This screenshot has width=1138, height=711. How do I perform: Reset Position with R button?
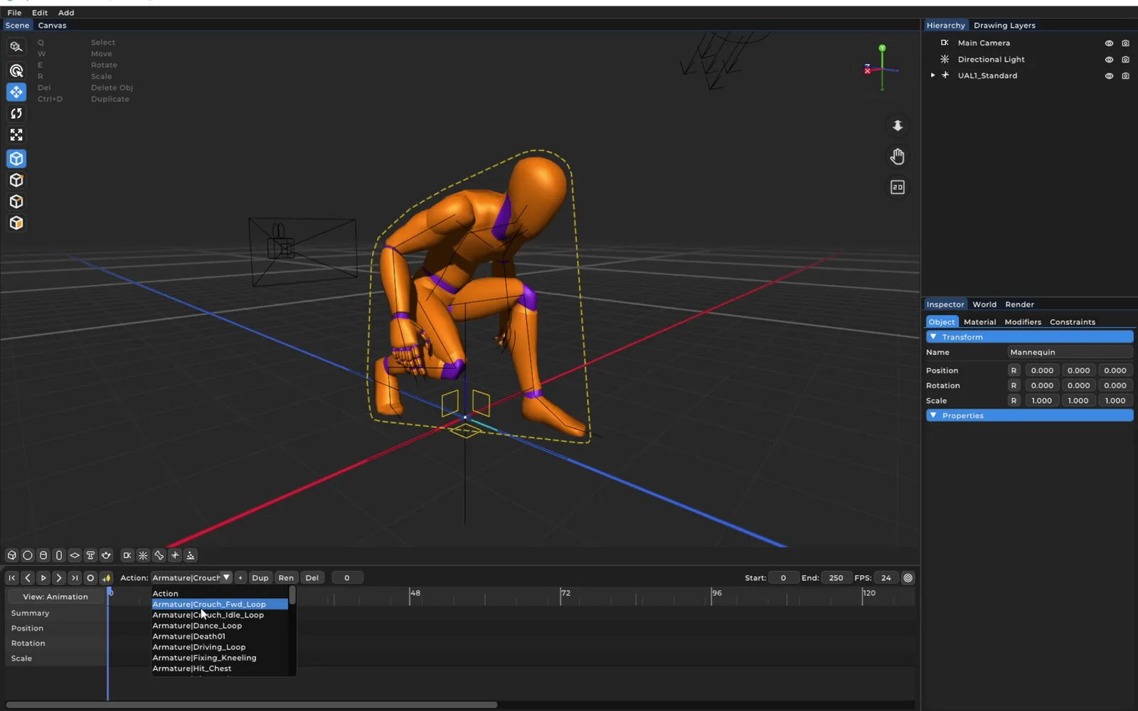pyautogui.click(x=1014, y=370)
